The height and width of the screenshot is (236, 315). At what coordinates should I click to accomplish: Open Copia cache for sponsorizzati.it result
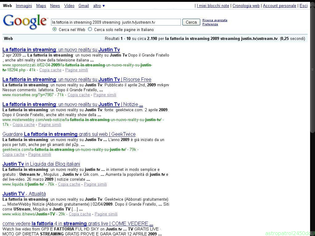tap(50, 70)
